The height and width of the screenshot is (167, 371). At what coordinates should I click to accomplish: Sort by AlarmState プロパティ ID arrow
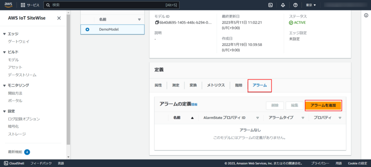257,118
